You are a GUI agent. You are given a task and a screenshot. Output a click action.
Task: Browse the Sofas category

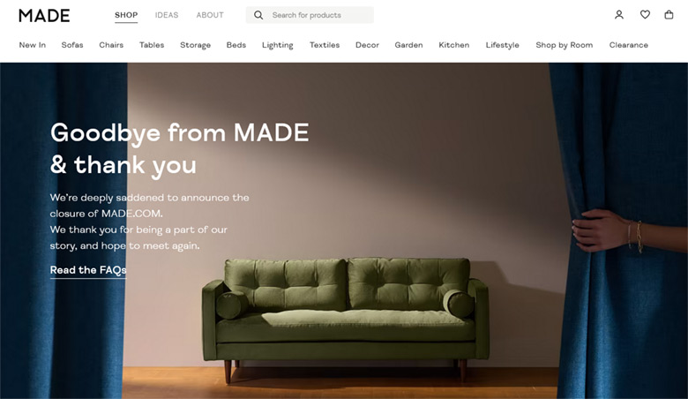point(72,45)
